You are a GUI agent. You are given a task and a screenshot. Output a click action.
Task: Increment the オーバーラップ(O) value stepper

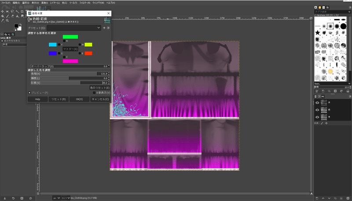[109, 66]
